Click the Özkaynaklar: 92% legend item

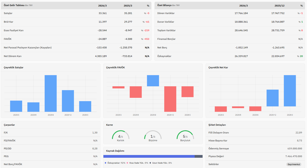(x=115, y=163)
